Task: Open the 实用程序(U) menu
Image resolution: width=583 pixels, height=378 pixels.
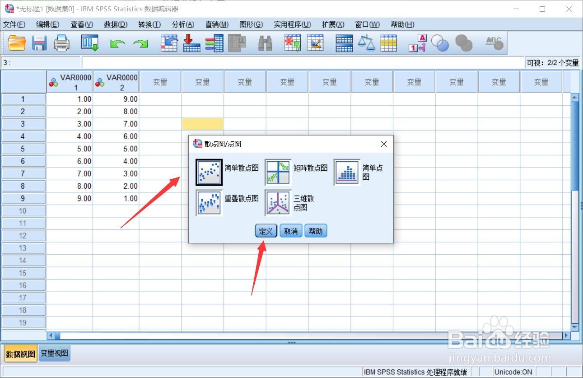Action: (292, 24)
